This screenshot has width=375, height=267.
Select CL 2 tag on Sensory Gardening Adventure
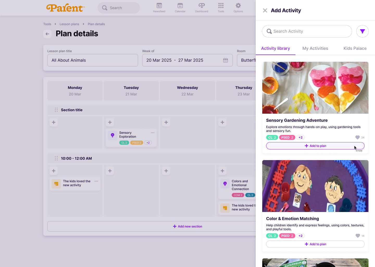[x=272, y=137]
